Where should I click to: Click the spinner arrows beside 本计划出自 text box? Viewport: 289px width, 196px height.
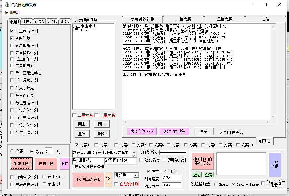pyautogui.click(x=134, y=153)
